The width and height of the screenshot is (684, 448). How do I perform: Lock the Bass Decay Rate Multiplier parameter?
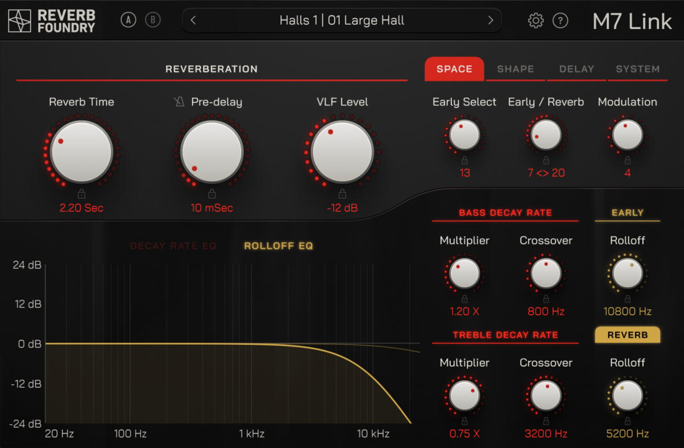[x=465, y=299]
